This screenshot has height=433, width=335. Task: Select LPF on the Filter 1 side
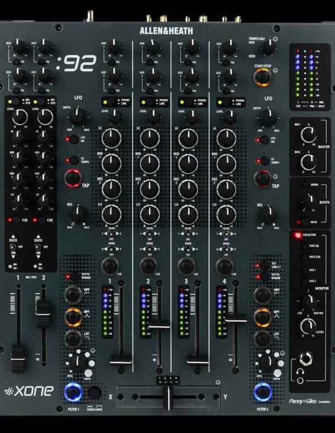(73, 338)
